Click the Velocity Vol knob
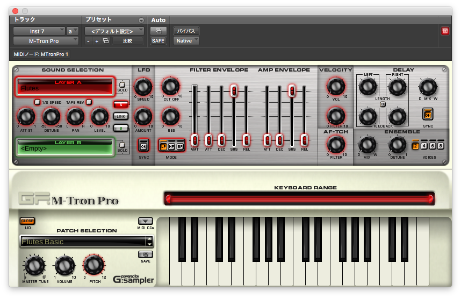The image size is (461, 298). pyautogui.click(x=336, y=86)
